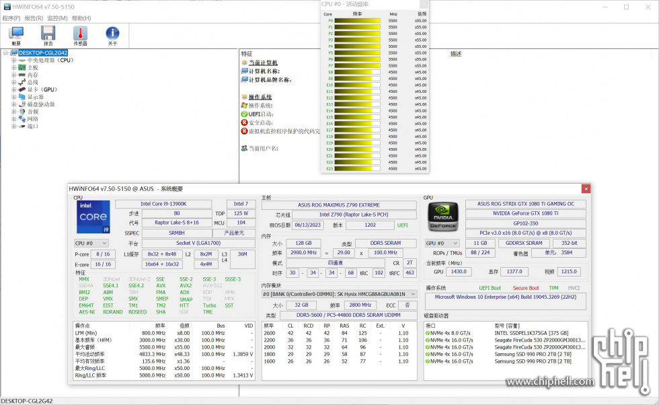Open the 报告(R) menu

(x=34, y=18)
